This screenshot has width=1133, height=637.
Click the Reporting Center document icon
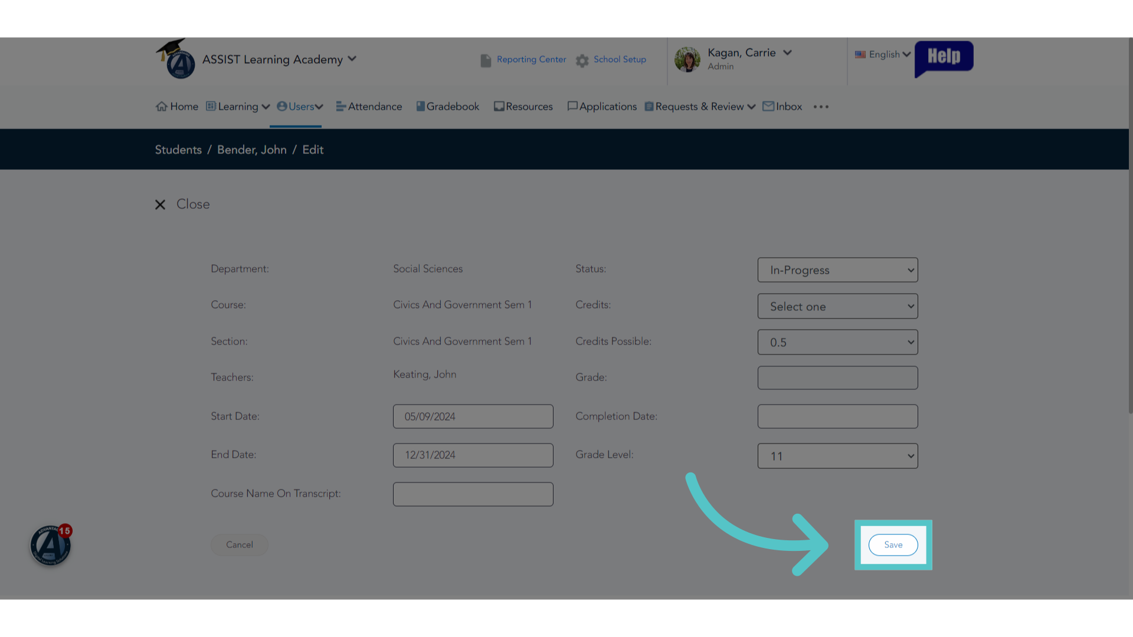coord(486,60)
